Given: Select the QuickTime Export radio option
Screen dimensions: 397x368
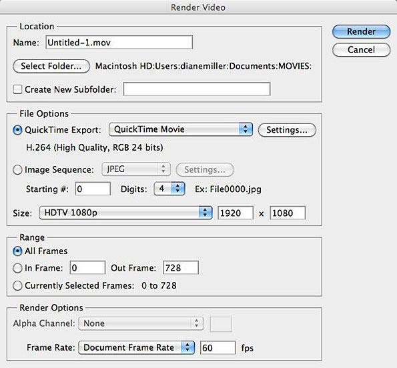Looking at the screenshot, I should [x=17, y=130].
